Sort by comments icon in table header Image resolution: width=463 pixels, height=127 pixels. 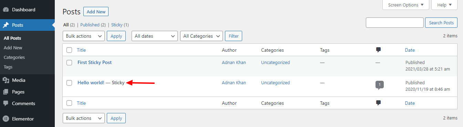point(378,50)
